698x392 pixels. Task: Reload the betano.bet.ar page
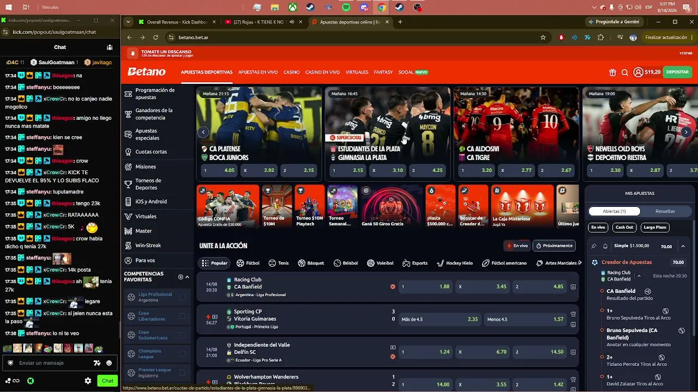tap(155, 38)
